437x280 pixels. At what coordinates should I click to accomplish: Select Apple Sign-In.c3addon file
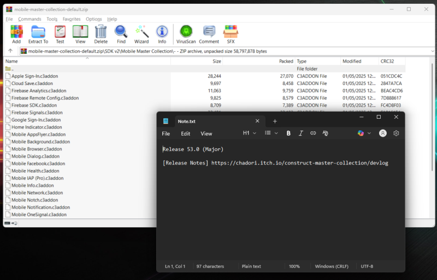pyautogui.click(x=34, y=76)
